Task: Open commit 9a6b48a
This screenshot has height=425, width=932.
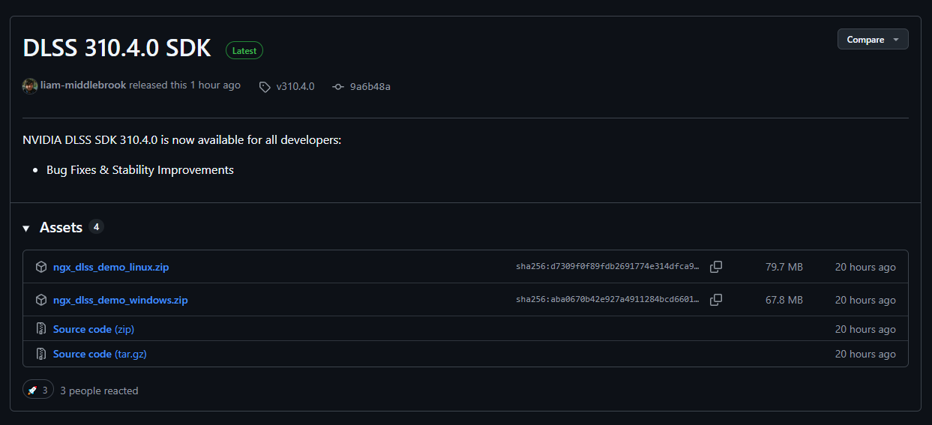Action: pos(370,86)
